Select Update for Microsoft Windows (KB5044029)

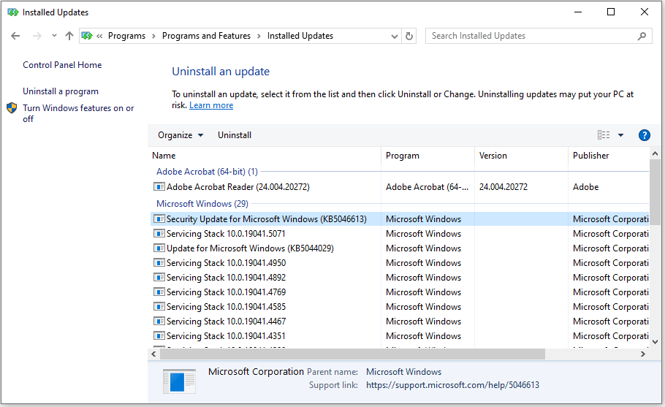(250, 248)
